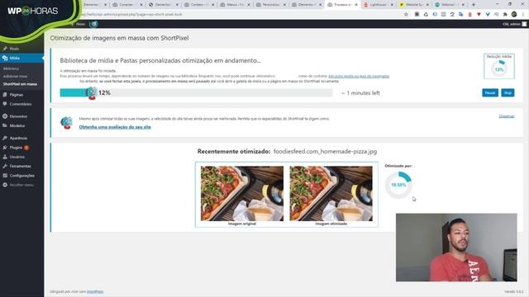Click the ShortPixel robot icon in the notice
This screenshot has height=297, width=529.
[66, 123]
